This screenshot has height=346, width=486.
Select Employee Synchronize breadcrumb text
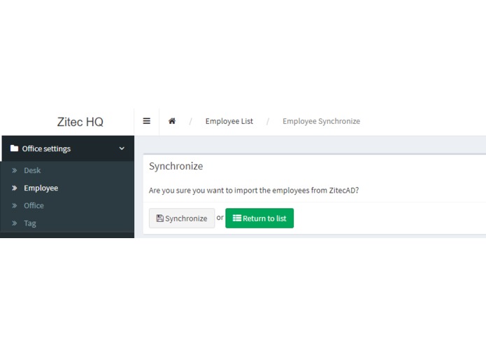321,121
